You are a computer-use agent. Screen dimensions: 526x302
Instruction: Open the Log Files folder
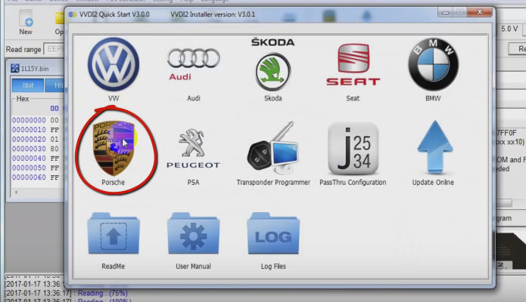(273, 233)
